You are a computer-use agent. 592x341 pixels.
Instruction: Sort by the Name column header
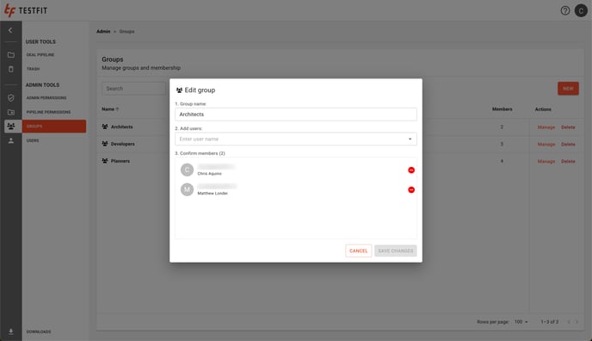[x=110, y=109]
